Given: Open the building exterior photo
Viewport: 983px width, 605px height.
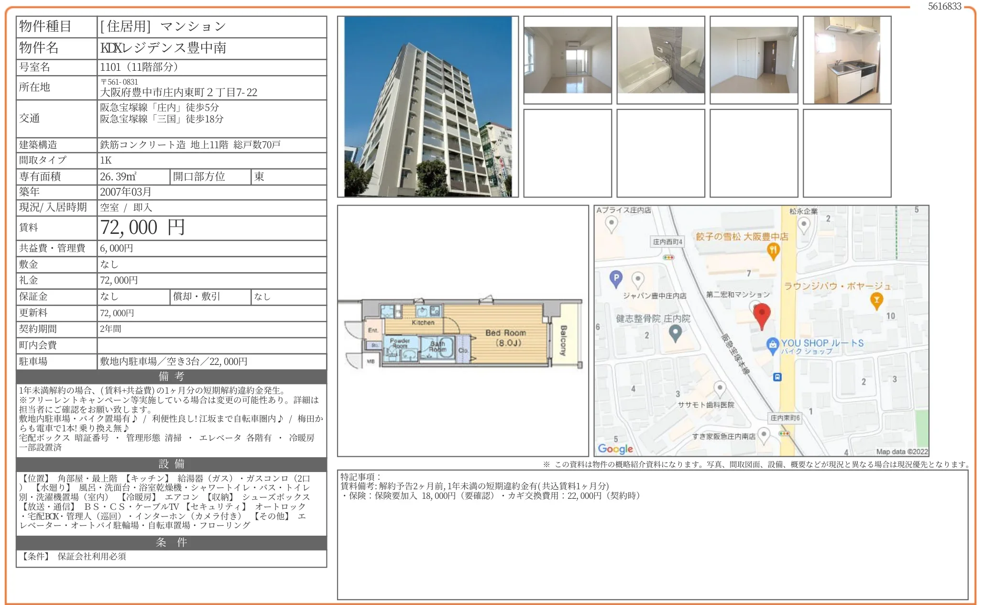Looking at the screenshot, I should click(x=427, y=106).
